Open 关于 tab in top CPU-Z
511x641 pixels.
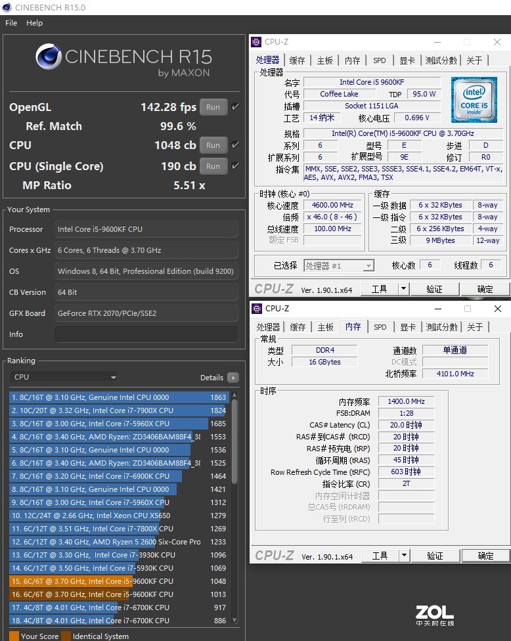click(474, 60)
